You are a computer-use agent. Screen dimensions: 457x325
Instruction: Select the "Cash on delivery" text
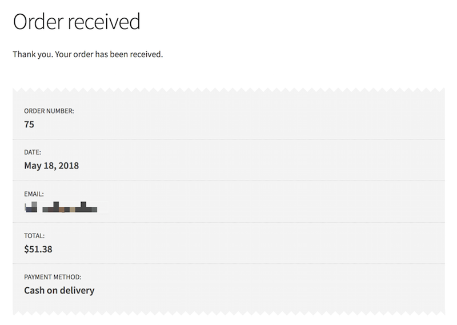(59, 290)
